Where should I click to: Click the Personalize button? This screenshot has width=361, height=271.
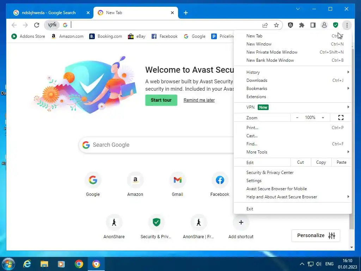click(316, 235)
